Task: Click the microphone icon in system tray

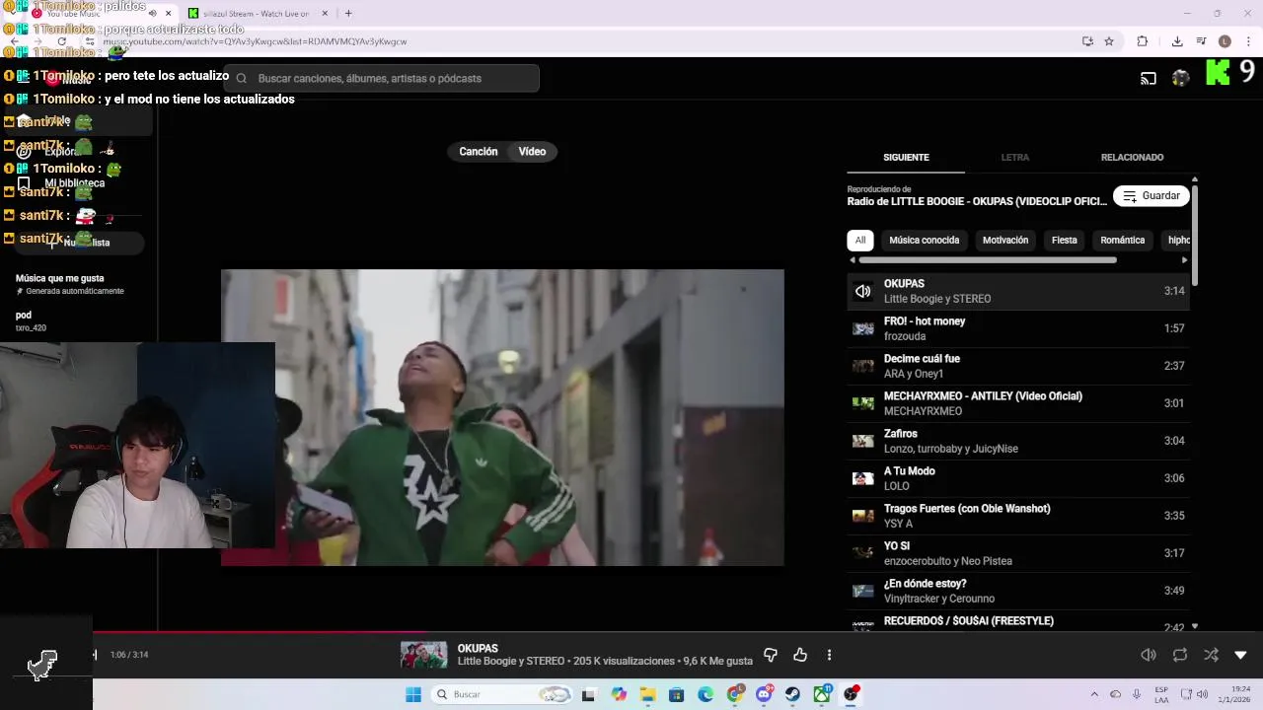Action: click(x=1137, y=694)
